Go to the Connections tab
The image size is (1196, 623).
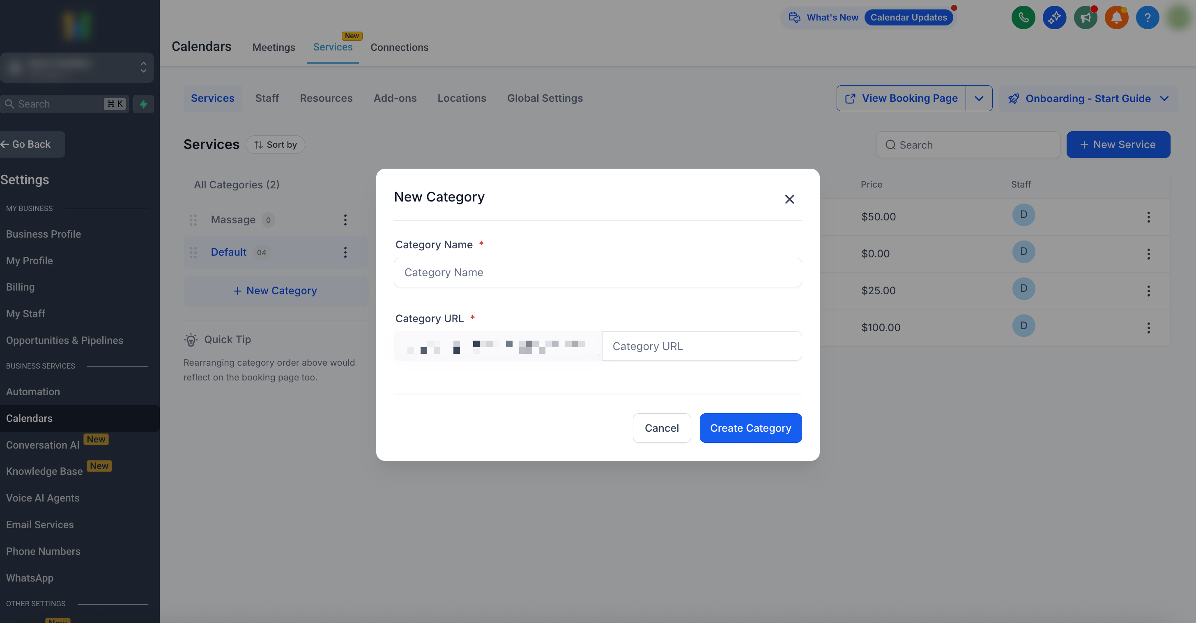(399, 47)
